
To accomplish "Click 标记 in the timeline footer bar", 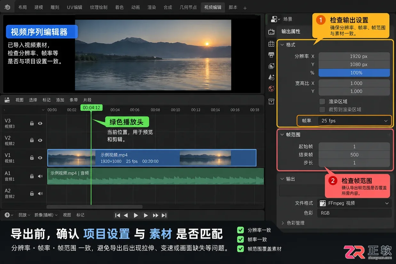I will click(x=80, y=215).
